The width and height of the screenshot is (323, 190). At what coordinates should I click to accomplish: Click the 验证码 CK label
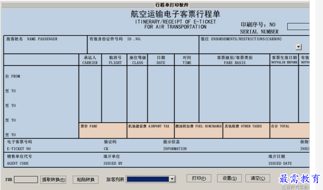pyautogui.click(x=110, y=145)
